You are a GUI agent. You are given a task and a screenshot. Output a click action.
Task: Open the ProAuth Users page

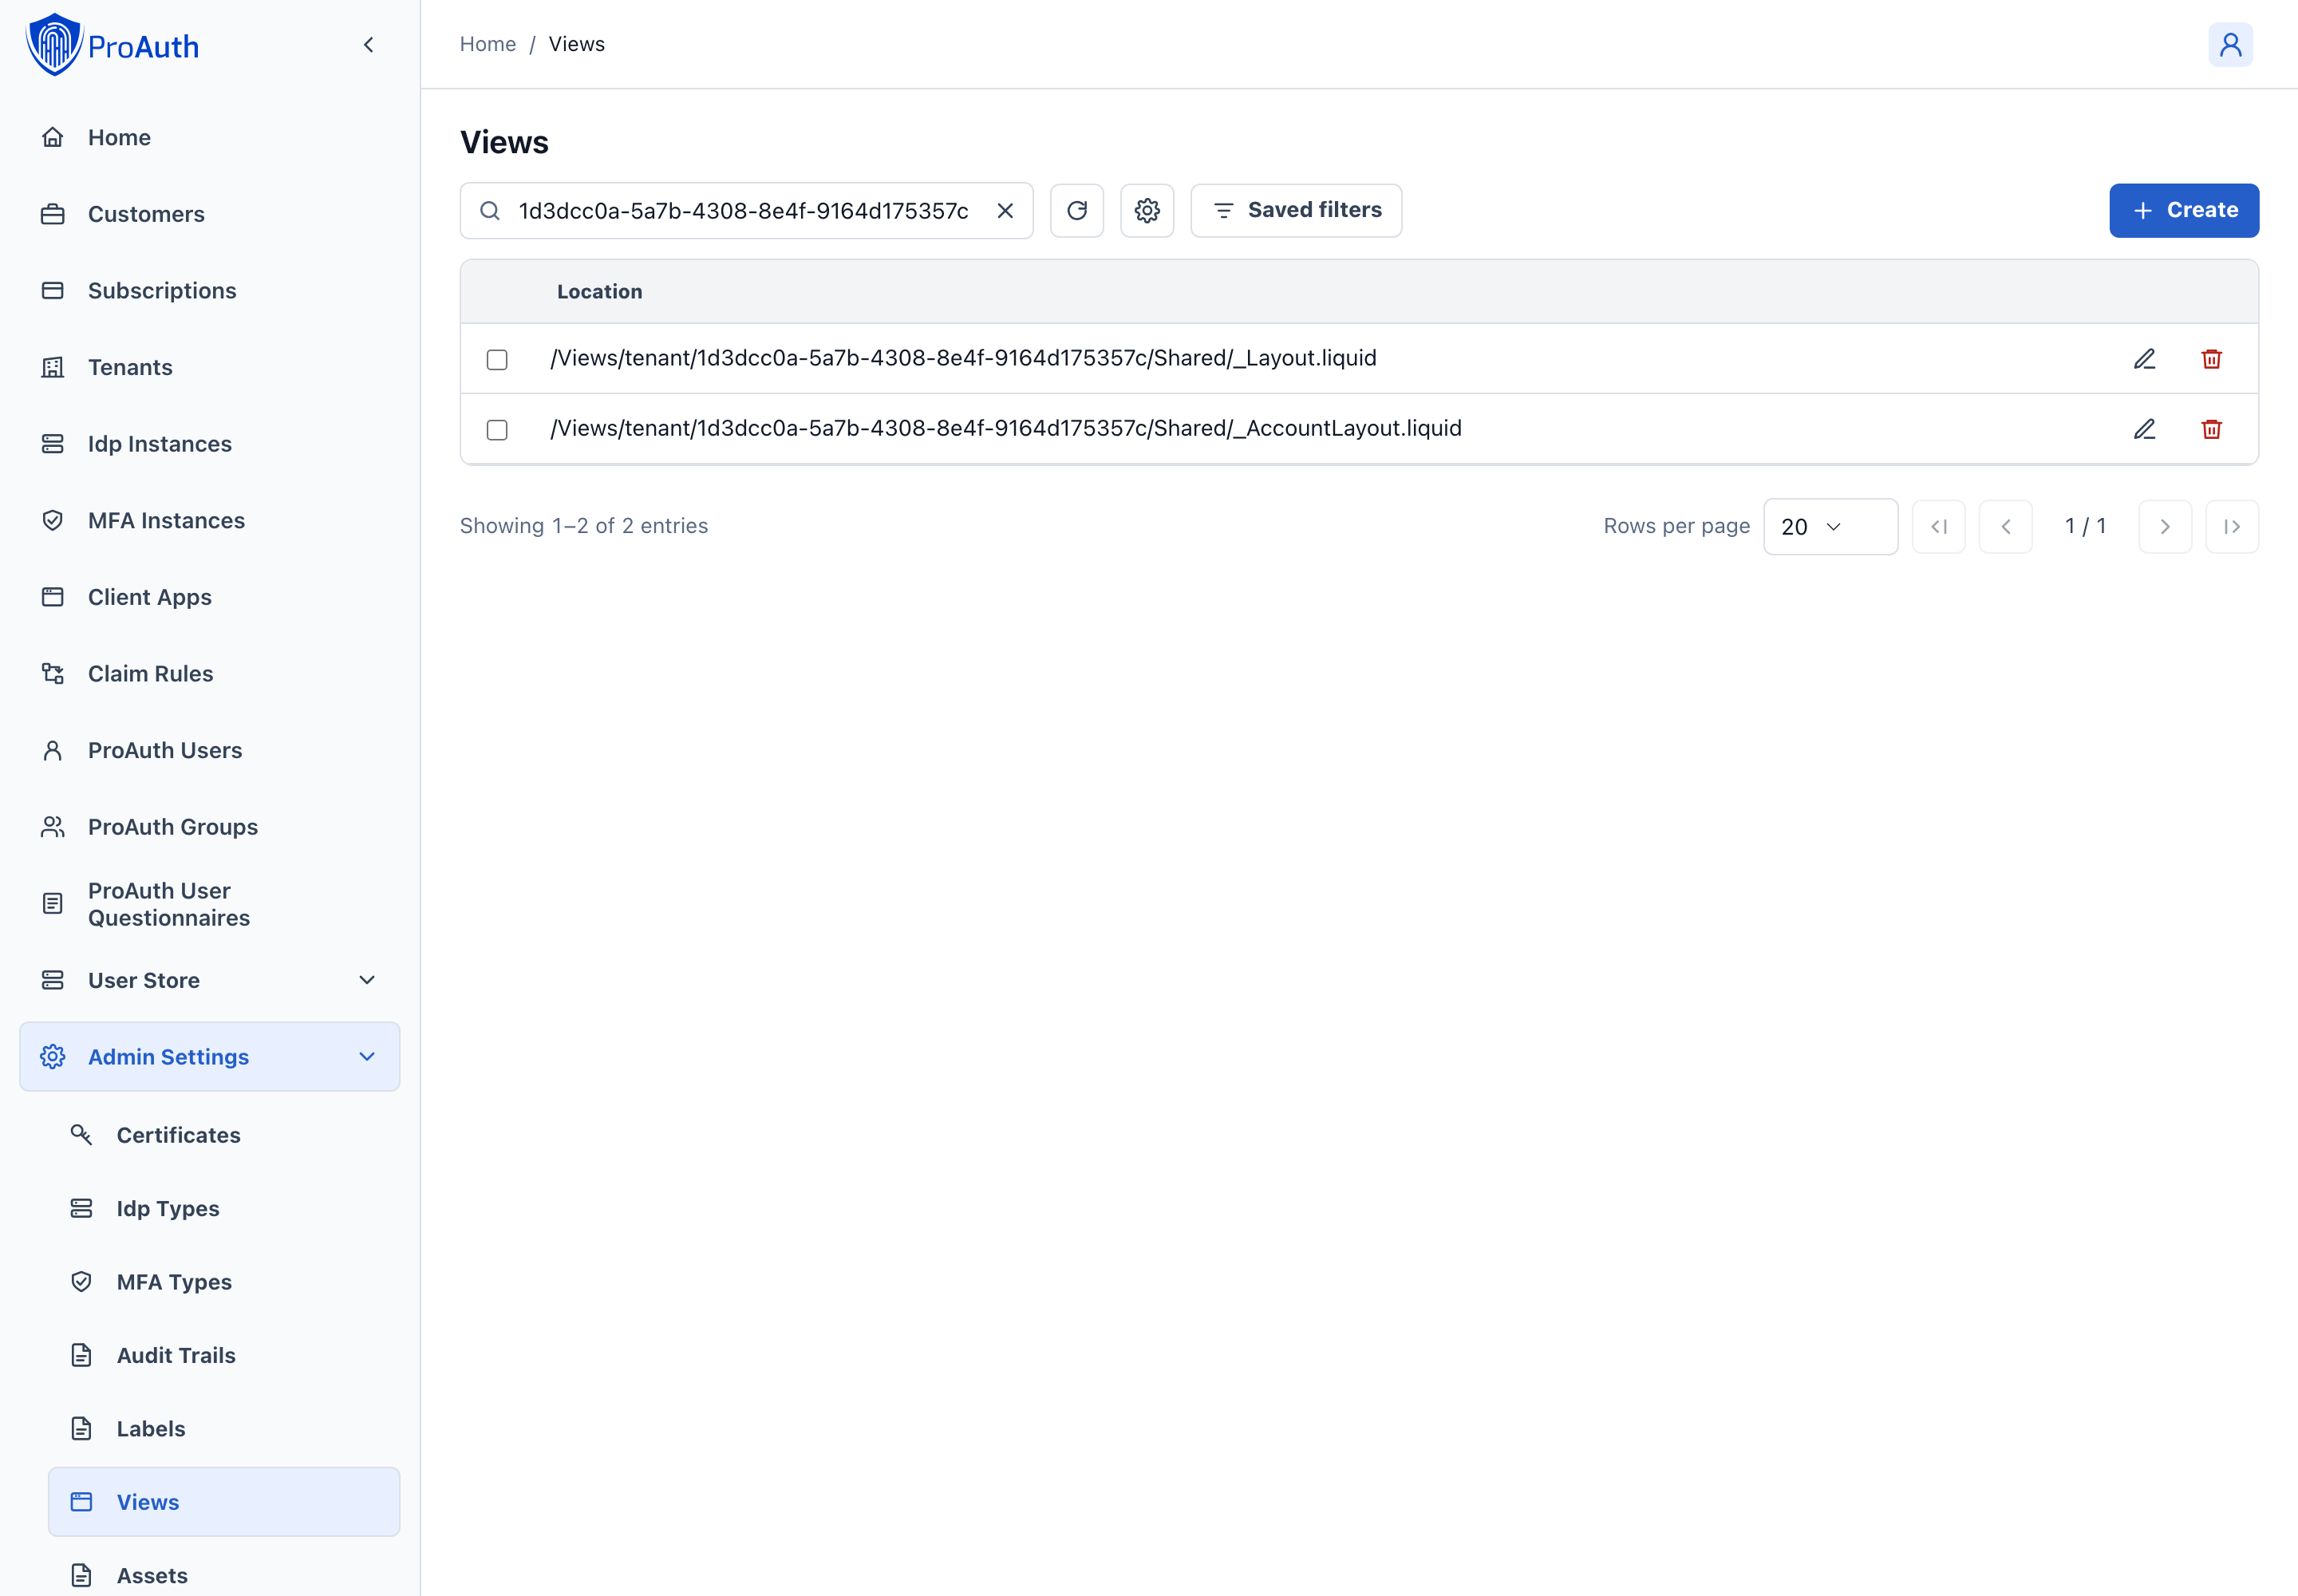tap(209, 750)
